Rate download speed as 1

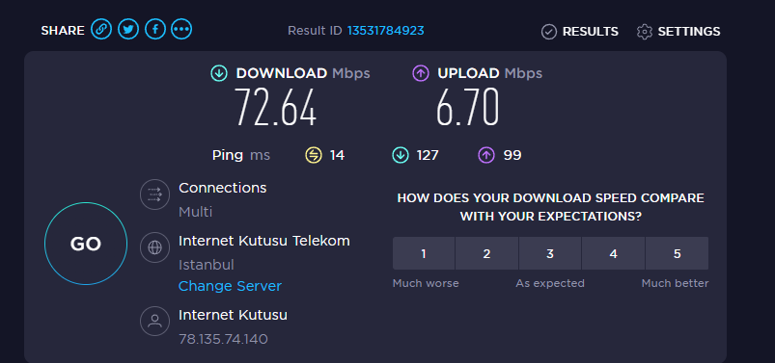(x=424, y=253)
